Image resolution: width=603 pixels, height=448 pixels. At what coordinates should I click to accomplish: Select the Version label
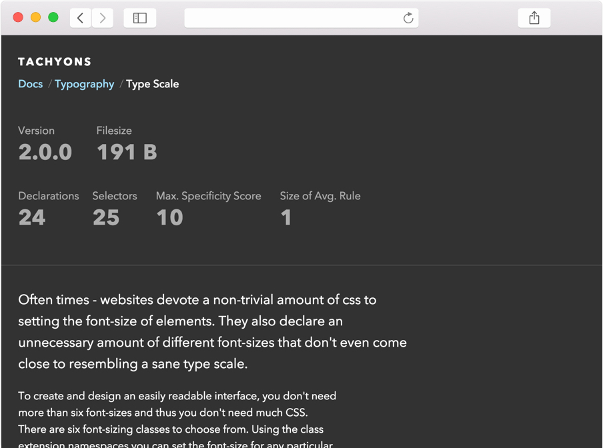36,131
